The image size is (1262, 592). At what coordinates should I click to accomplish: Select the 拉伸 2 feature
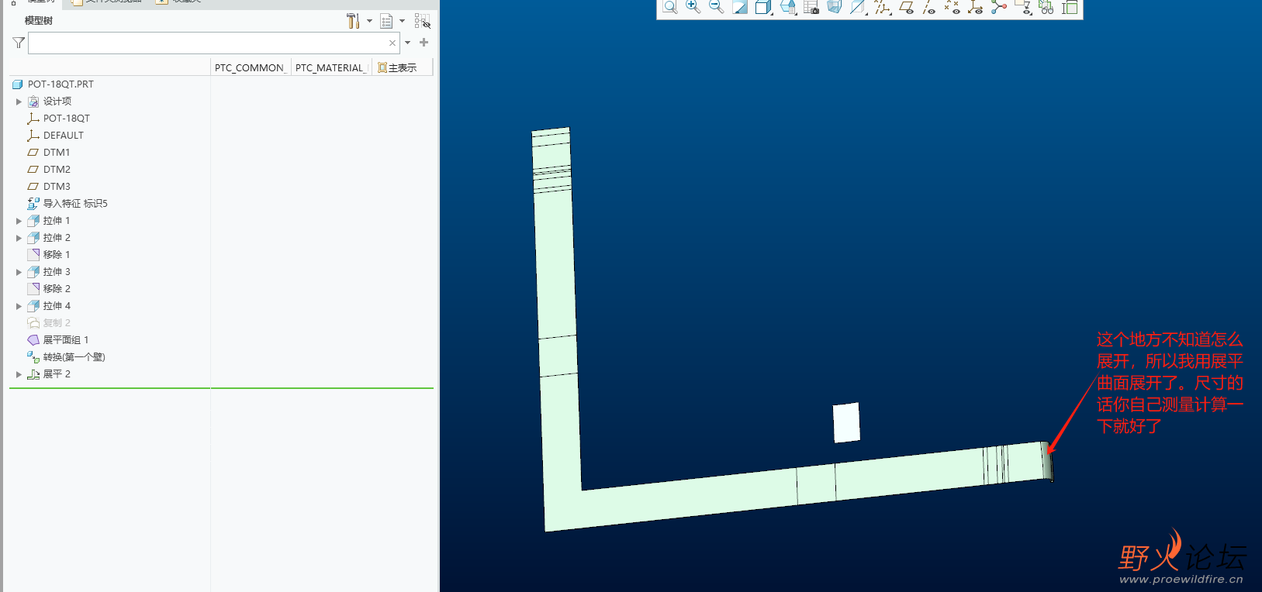tap(57, 238)
